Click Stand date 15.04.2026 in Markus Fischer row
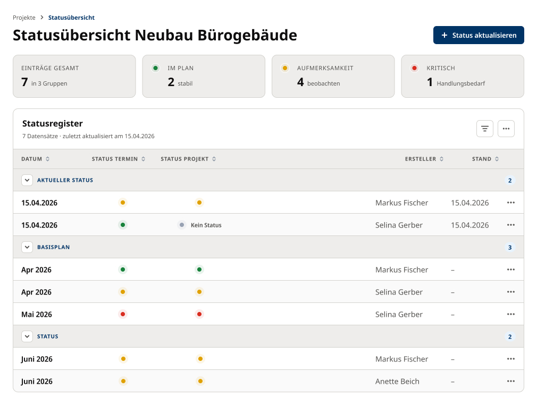Image resolution: width=537 pixels, height=405 pixels. click(x=469, y=203)
